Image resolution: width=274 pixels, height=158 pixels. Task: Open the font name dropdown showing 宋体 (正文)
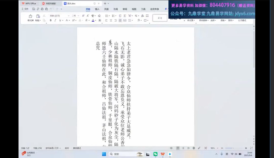point(59,16)
